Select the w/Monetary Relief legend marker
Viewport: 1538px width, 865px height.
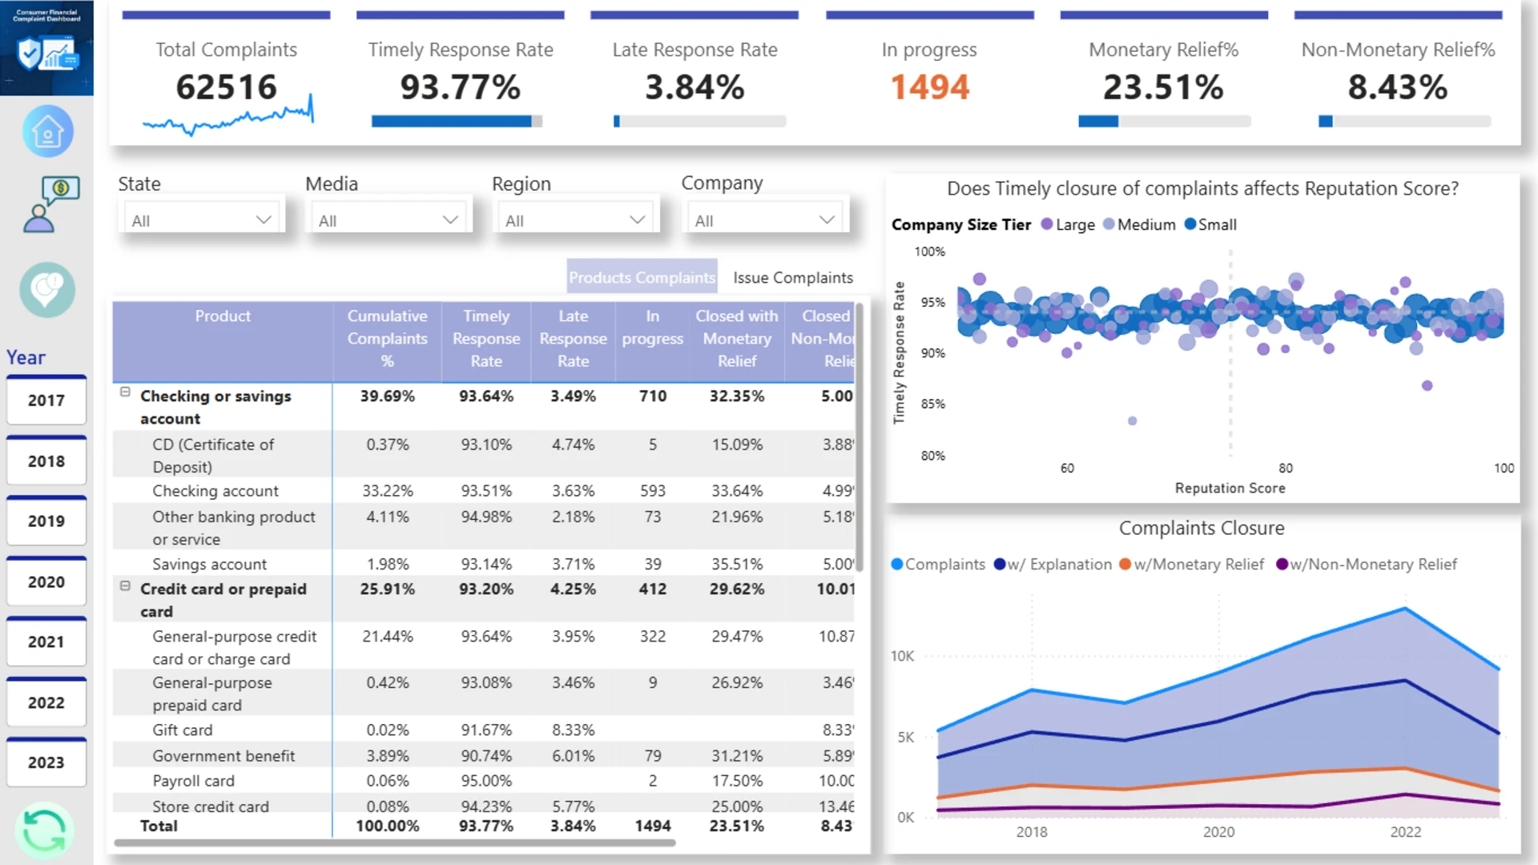(x=1125, y=565)
